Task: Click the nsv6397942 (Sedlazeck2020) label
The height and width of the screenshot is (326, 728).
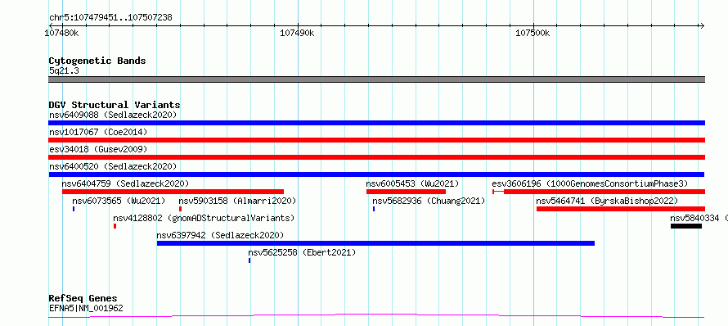Action: click(220, 235)
